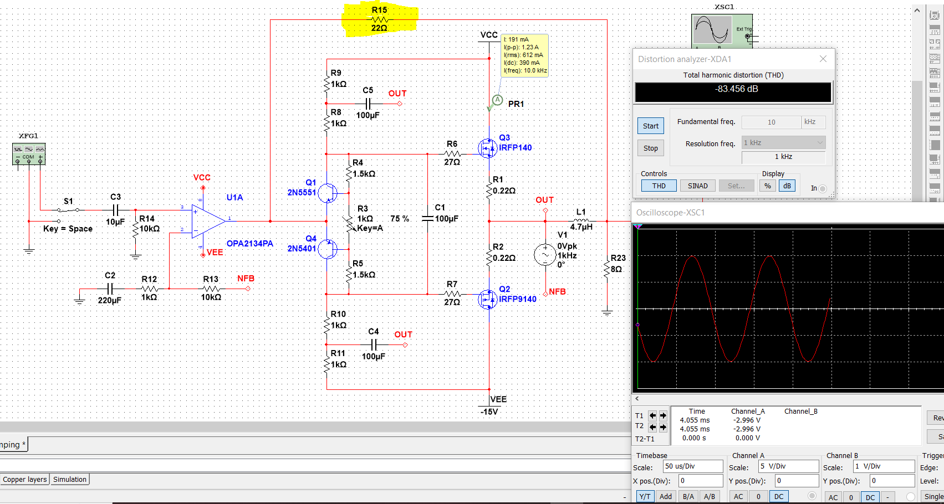Click the Channel B connection radio indicator

(x=911, y=497)
